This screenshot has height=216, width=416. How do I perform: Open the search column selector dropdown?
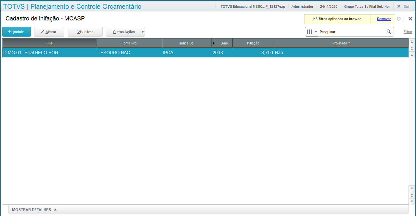pyautogui.click(x=316, y=32)
